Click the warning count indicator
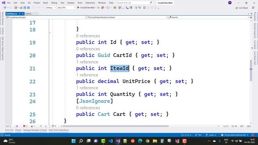 coord(33,126)
